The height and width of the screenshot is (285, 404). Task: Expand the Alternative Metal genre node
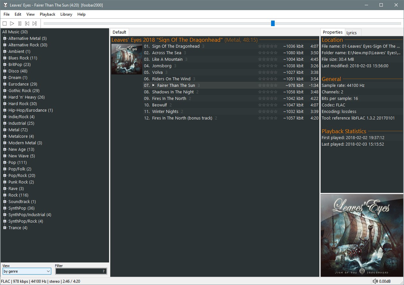(5, 39)
